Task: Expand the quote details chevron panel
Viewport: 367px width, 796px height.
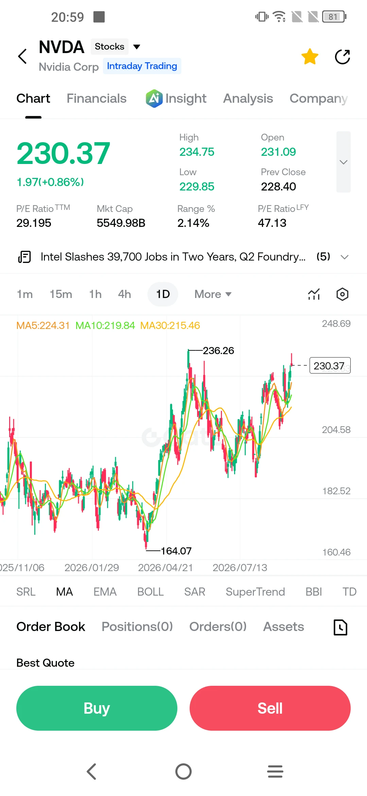Action: pyautogui.click(x=344, y=162)
